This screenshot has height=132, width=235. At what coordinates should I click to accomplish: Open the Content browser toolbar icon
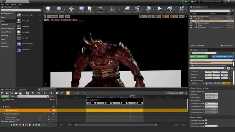82,9
